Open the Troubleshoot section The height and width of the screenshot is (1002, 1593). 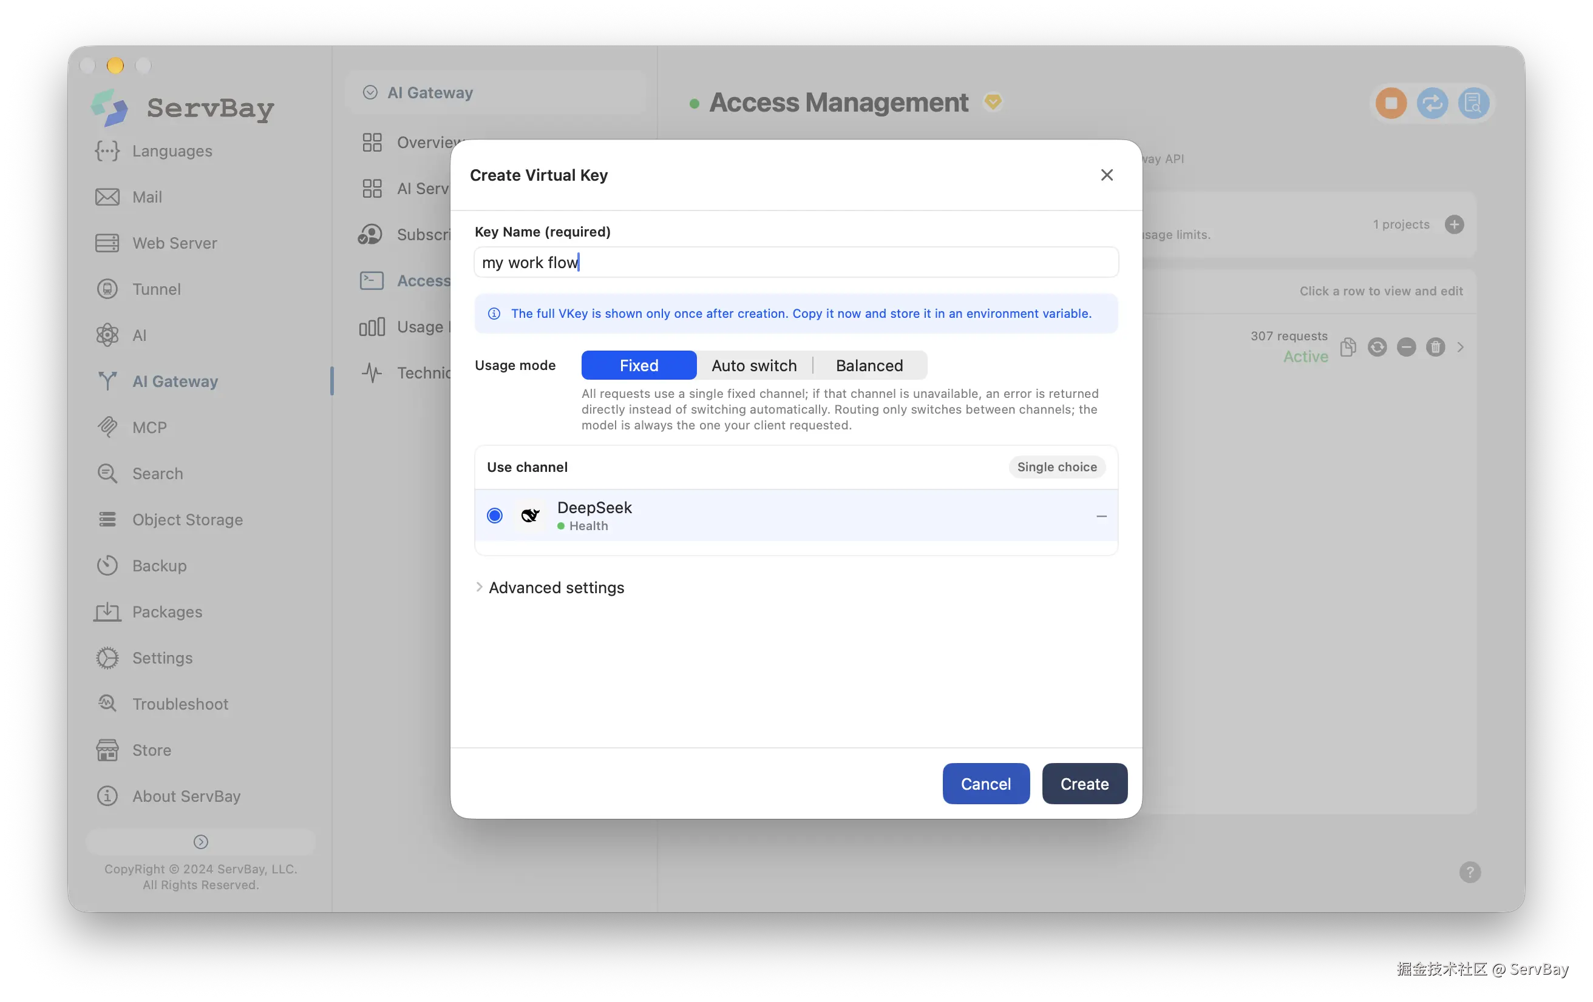point(162,705)
